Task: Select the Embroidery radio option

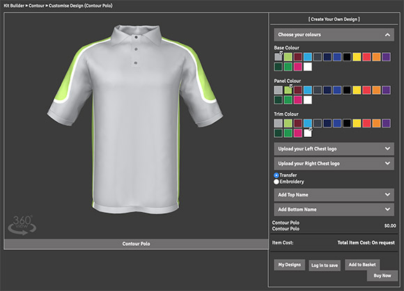Action: (x=277, y=182)
